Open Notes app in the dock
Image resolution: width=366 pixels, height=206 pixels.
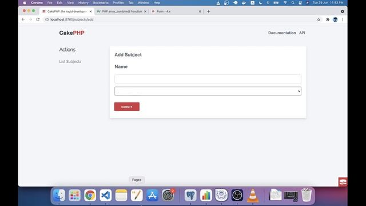point(121,195)
